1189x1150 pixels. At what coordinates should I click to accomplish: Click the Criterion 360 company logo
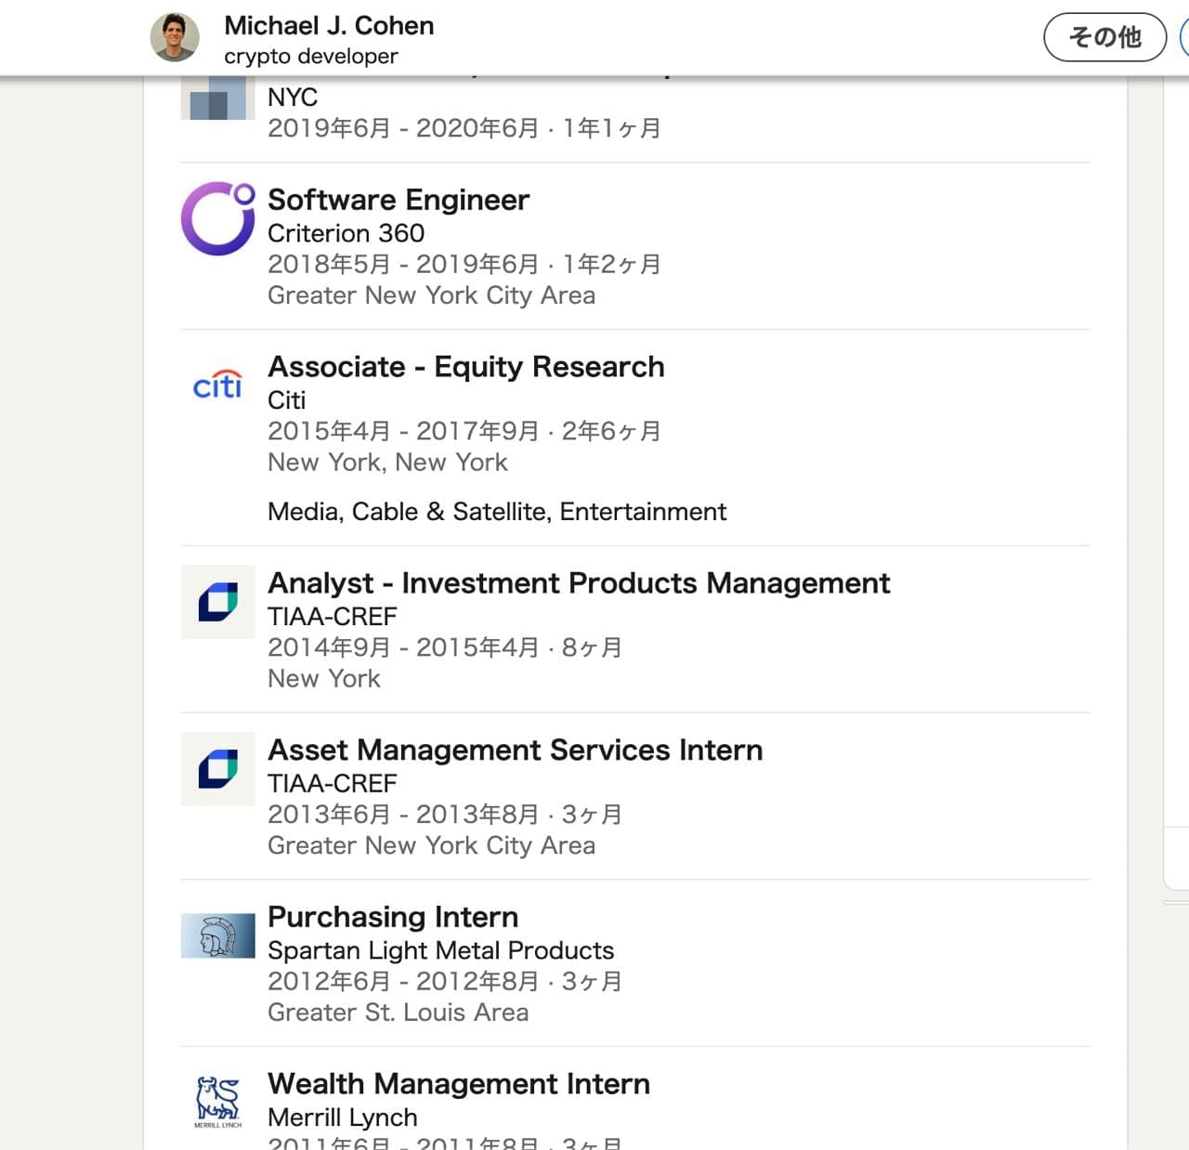click(217, 218)
